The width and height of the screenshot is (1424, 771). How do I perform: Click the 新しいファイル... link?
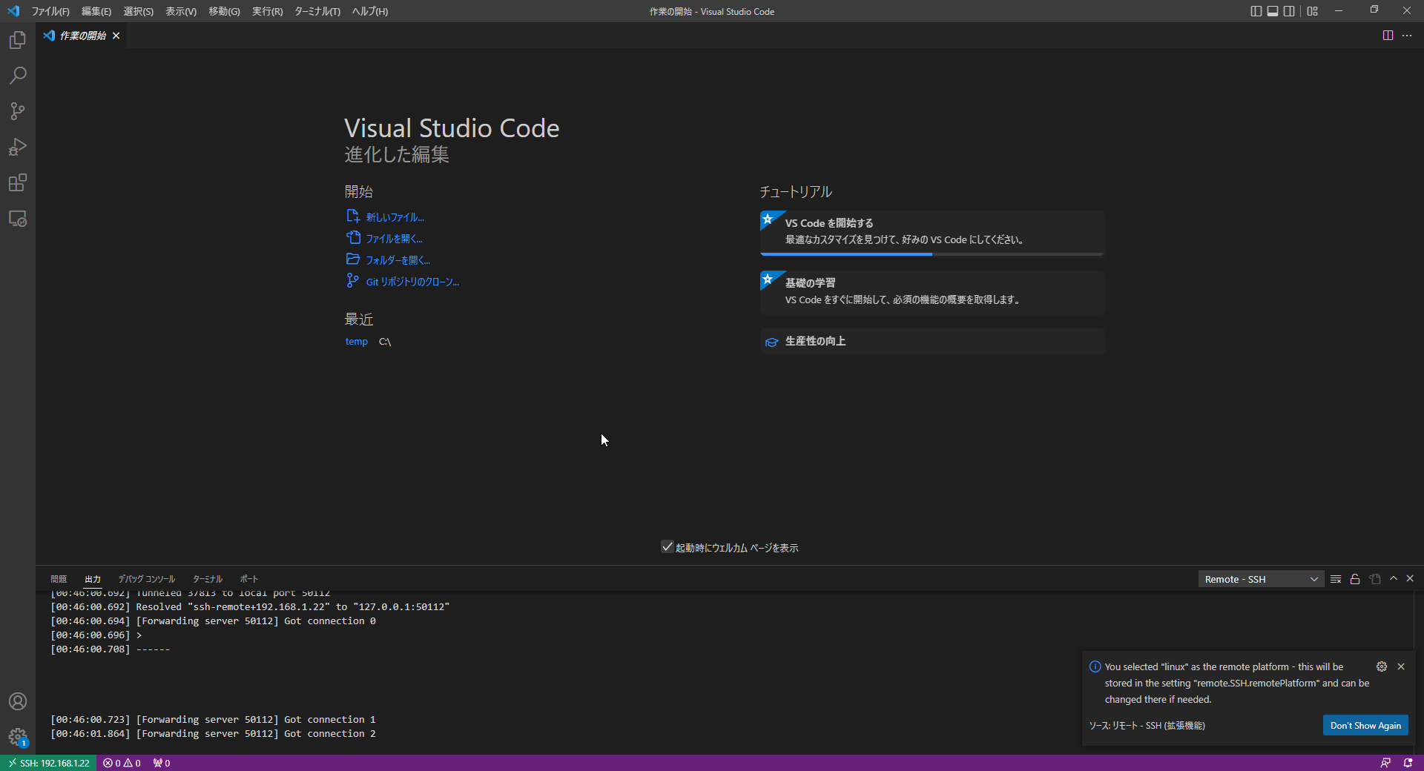coord(395,217)
